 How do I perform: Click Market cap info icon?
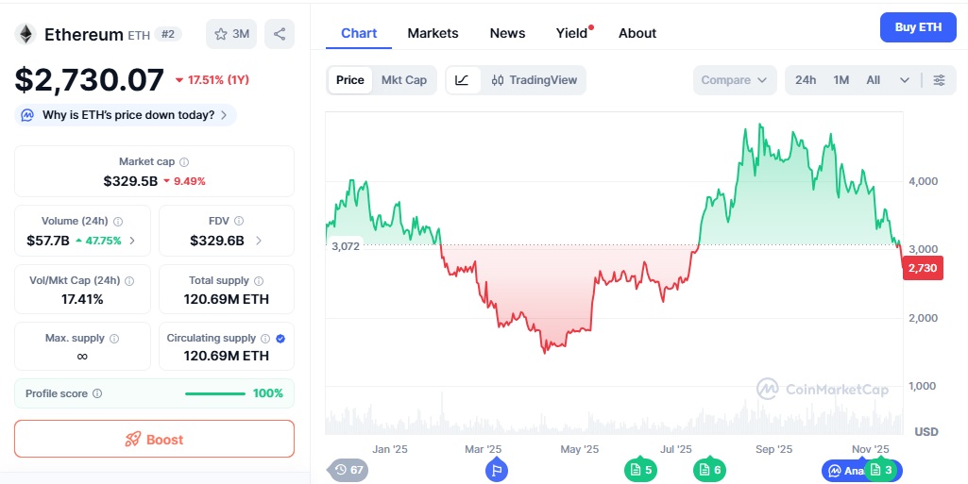pos(184,162)
